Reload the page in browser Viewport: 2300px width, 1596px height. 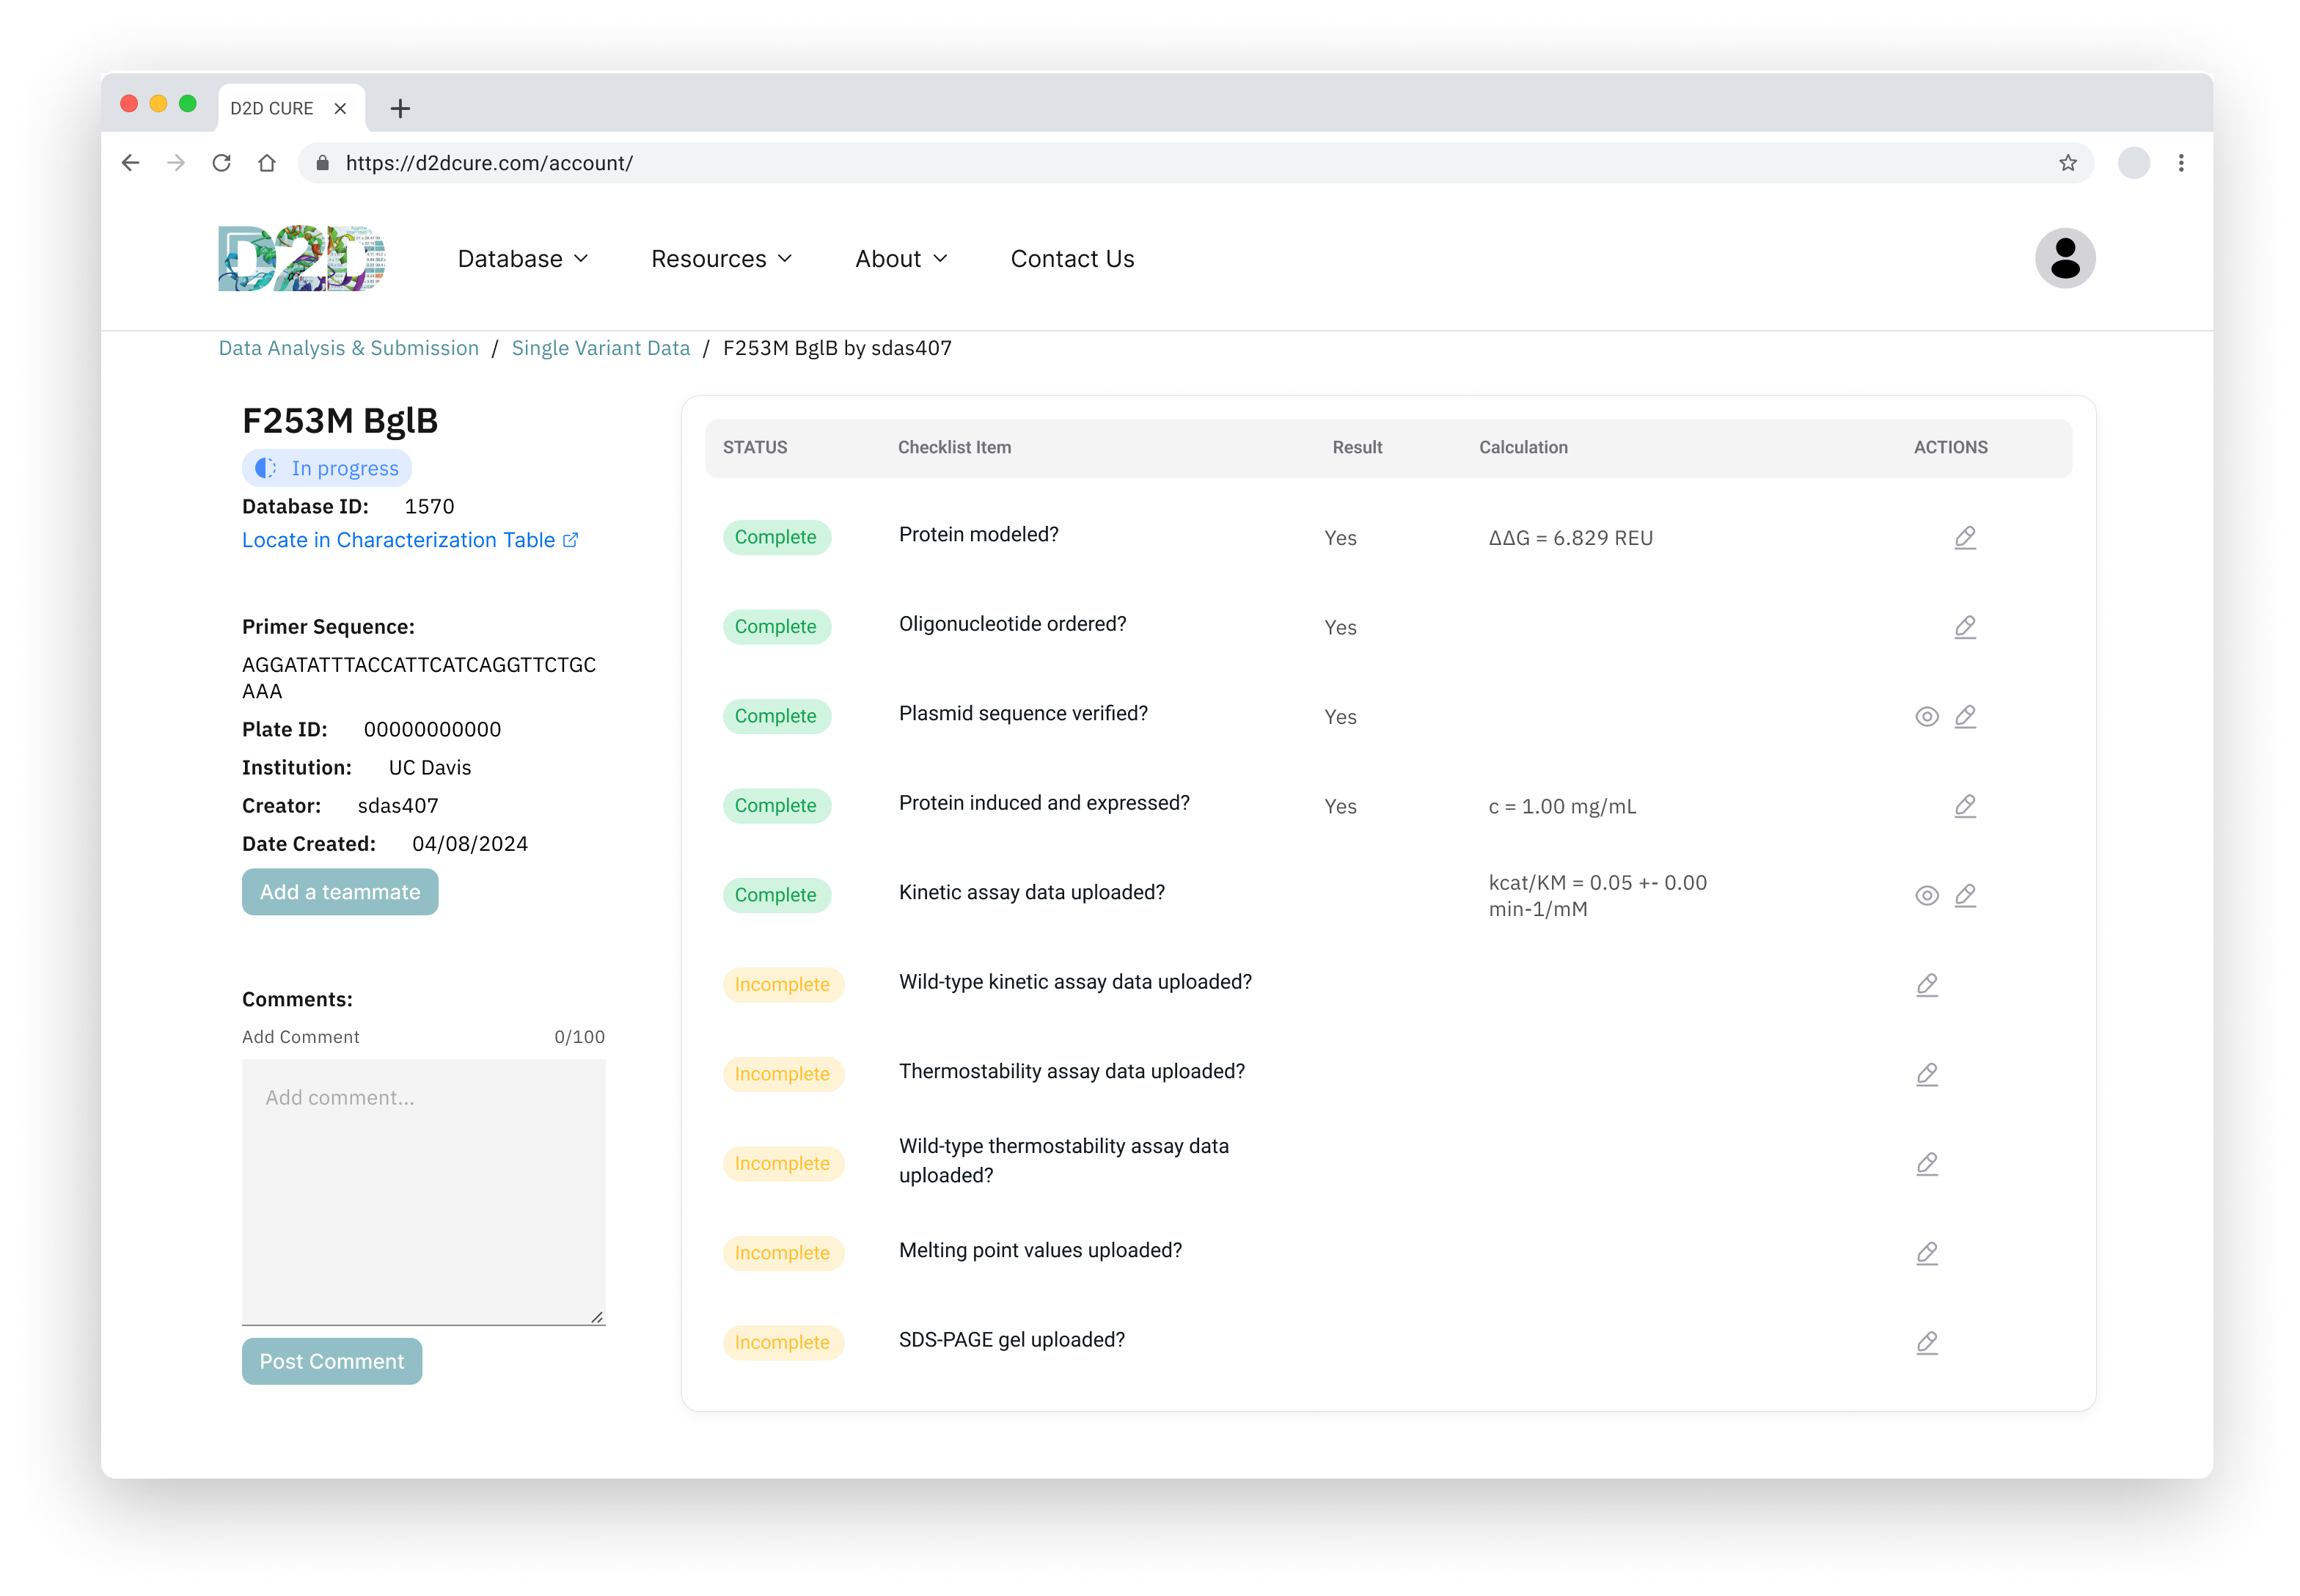click(221, 163)
